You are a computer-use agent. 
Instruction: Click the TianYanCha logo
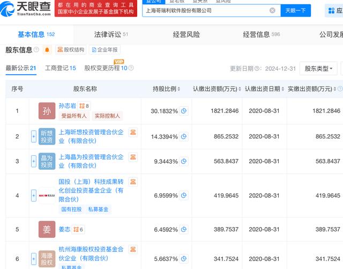pyautogui.click(x=28, y=9)
